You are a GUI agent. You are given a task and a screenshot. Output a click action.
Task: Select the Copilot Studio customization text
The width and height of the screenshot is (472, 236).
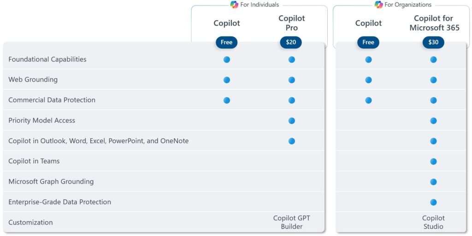pyautogui.click(x=433, y=222)
